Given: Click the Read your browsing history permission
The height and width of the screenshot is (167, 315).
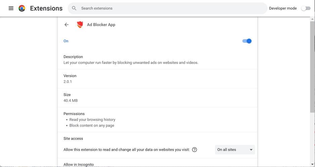Looking at the screenshot, I should tap(92, 120).
